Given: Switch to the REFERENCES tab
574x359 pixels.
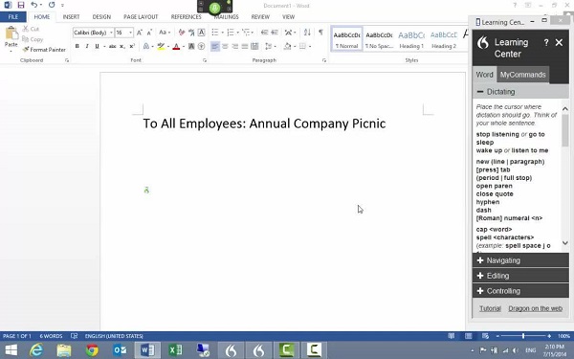Looking at the screenshot, I should (x=186, y=17).
